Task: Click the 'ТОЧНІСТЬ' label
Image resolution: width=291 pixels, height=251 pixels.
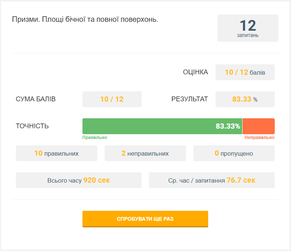Action: (x=32, y=126)
